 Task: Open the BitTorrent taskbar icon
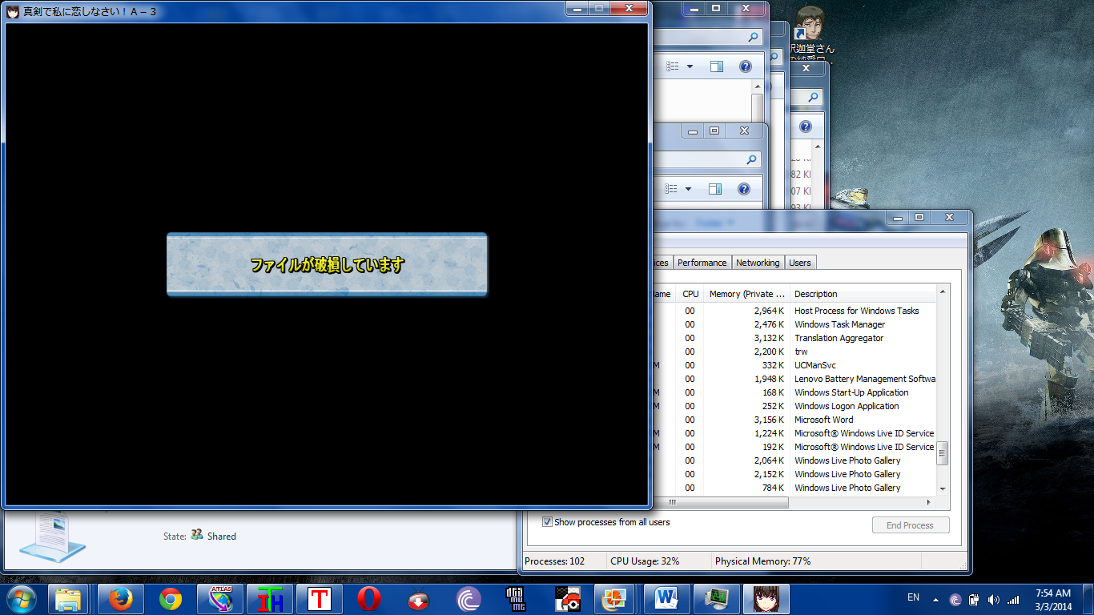pyautogui.click(x=469, y=599)
